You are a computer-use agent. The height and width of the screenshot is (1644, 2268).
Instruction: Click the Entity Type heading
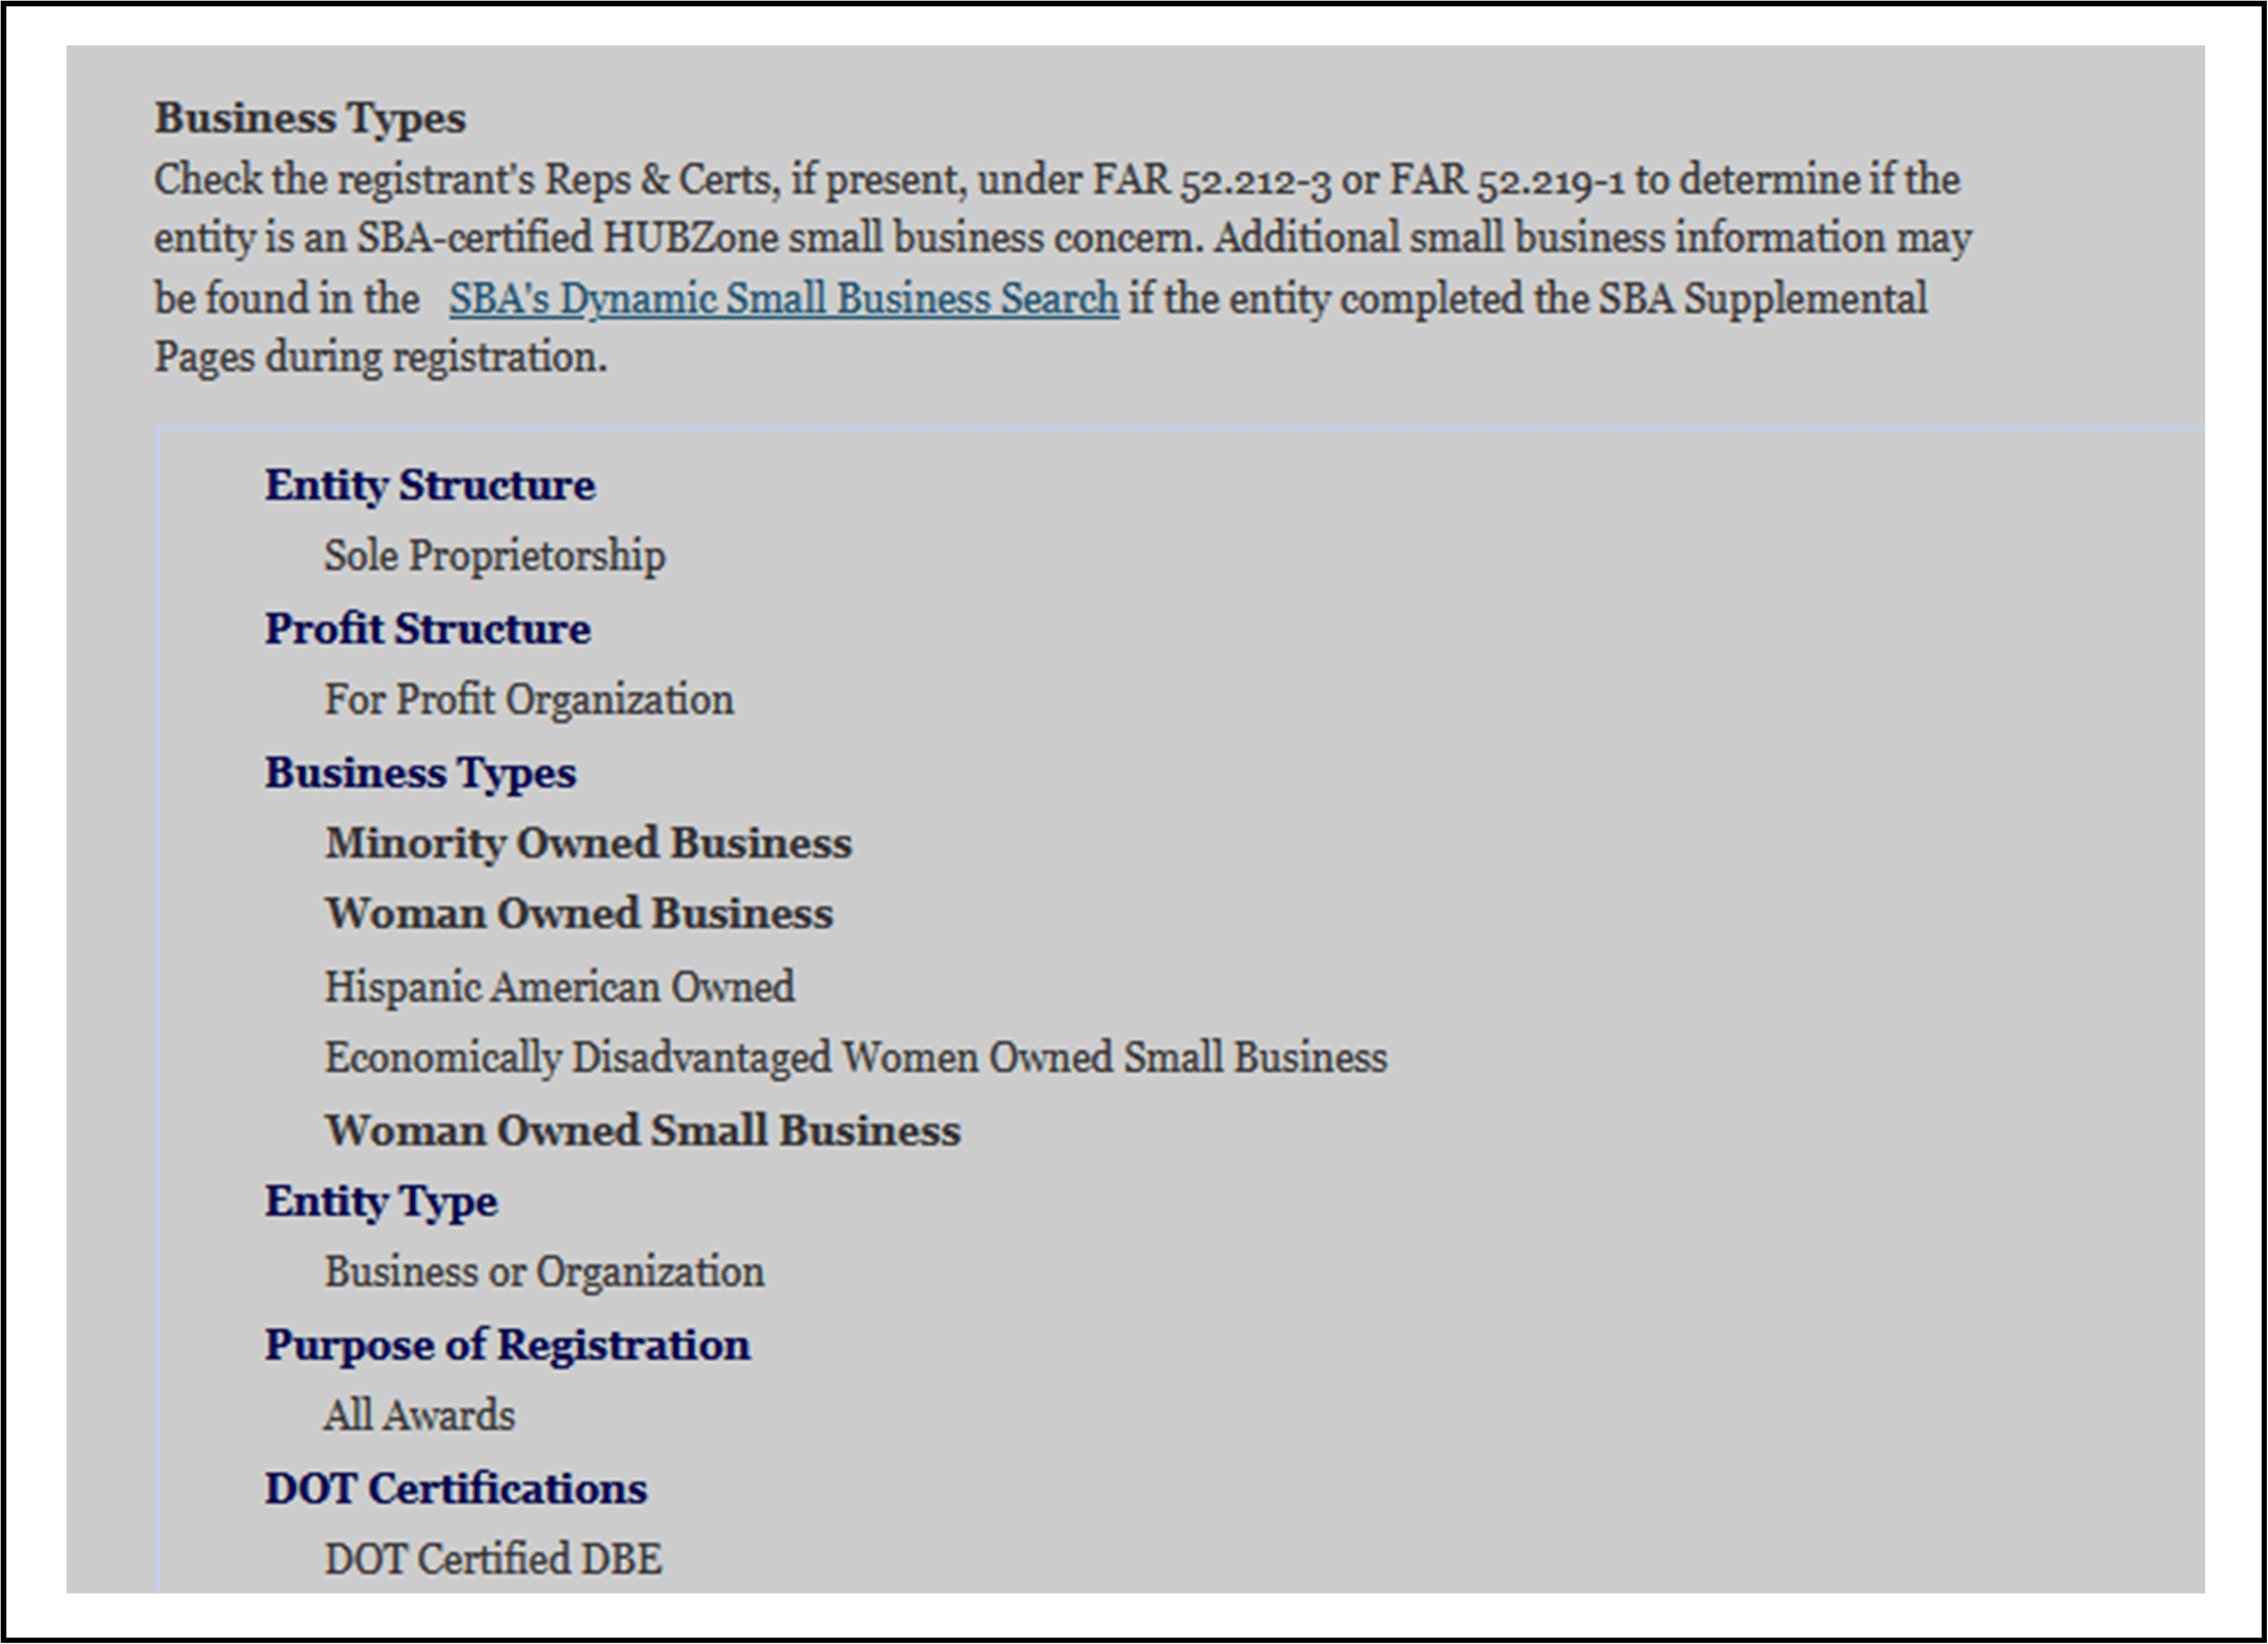point(380,1201)
